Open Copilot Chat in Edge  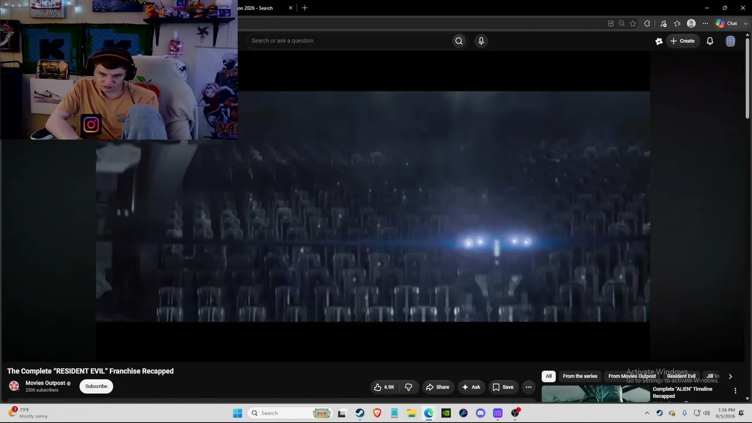[x=726, y=23]
